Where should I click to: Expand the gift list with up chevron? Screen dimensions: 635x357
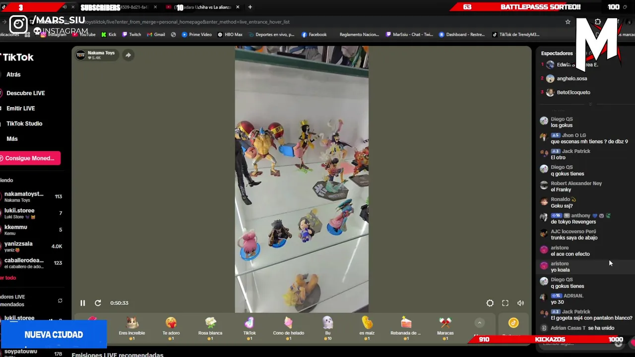pyautogui.click(x=479, y=323)
